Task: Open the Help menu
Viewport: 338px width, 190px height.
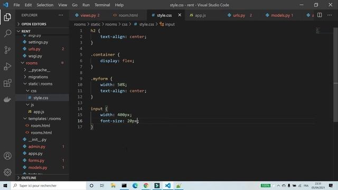Action: coord(119,5)
